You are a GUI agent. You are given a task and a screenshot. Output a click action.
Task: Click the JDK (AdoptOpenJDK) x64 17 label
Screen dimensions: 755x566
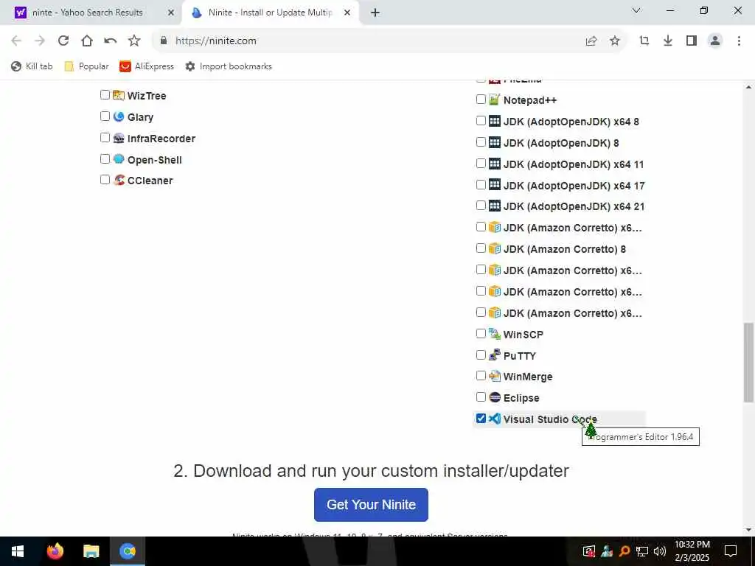coord(574,185)
